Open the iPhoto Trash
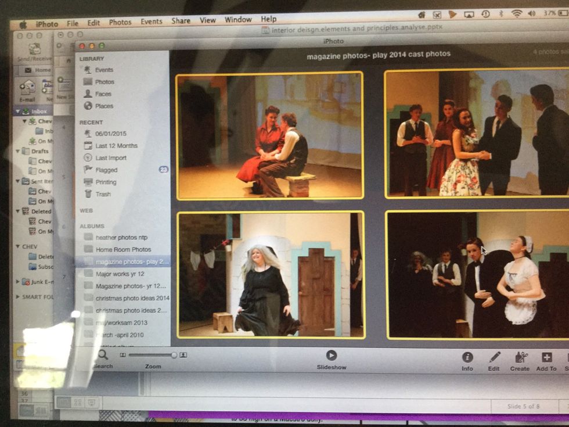 tap(103, 194)
